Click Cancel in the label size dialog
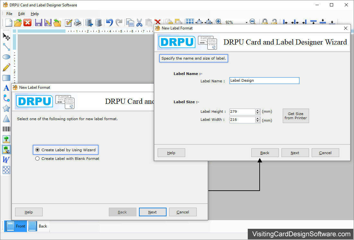Screen dimensions: 354x240 click(325, 153)
